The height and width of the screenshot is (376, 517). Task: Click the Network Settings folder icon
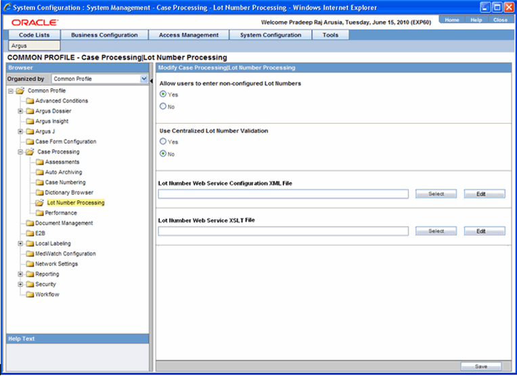[x=30, y=264]
